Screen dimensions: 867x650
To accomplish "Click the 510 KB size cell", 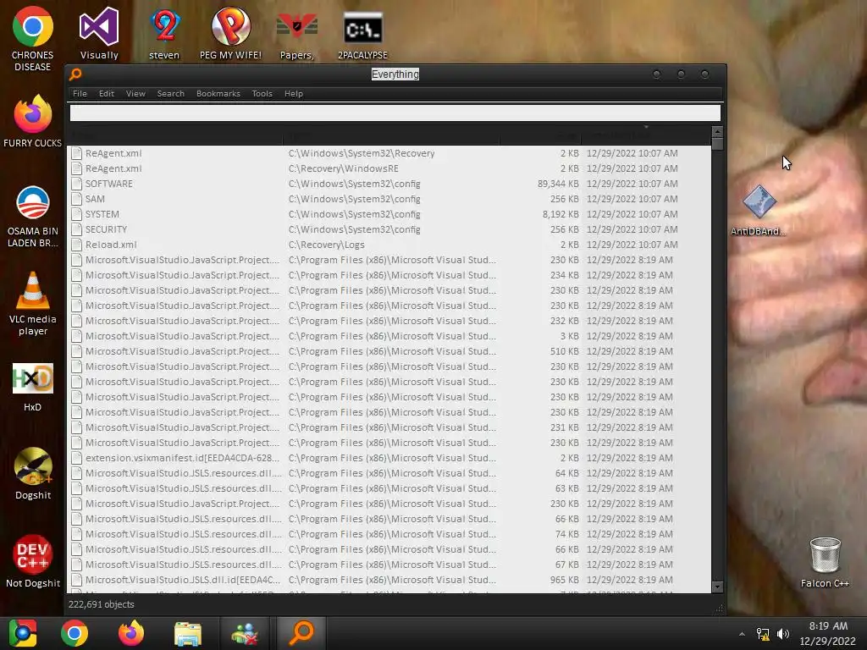I will point(564,351).
